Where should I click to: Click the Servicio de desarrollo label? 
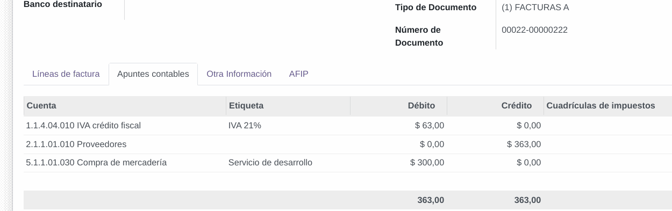[270, 163]
